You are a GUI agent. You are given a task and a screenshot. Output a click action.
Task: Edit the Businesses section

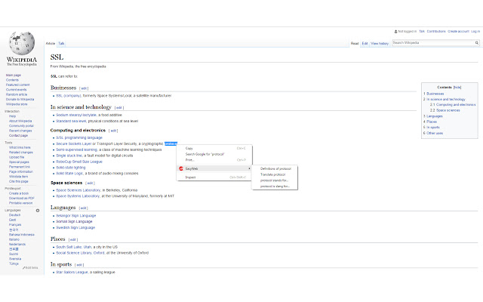84,88
